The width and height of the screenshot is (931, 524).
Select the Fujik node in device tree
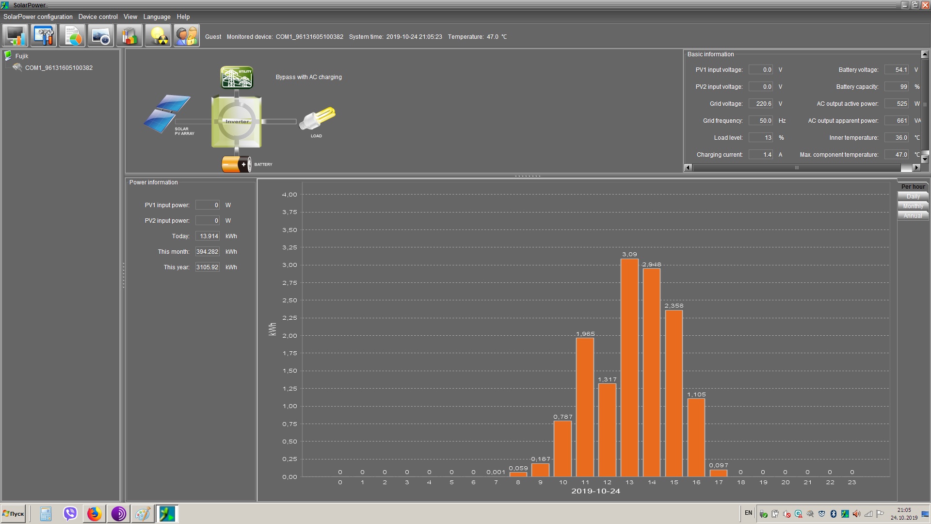pos(21,56)
